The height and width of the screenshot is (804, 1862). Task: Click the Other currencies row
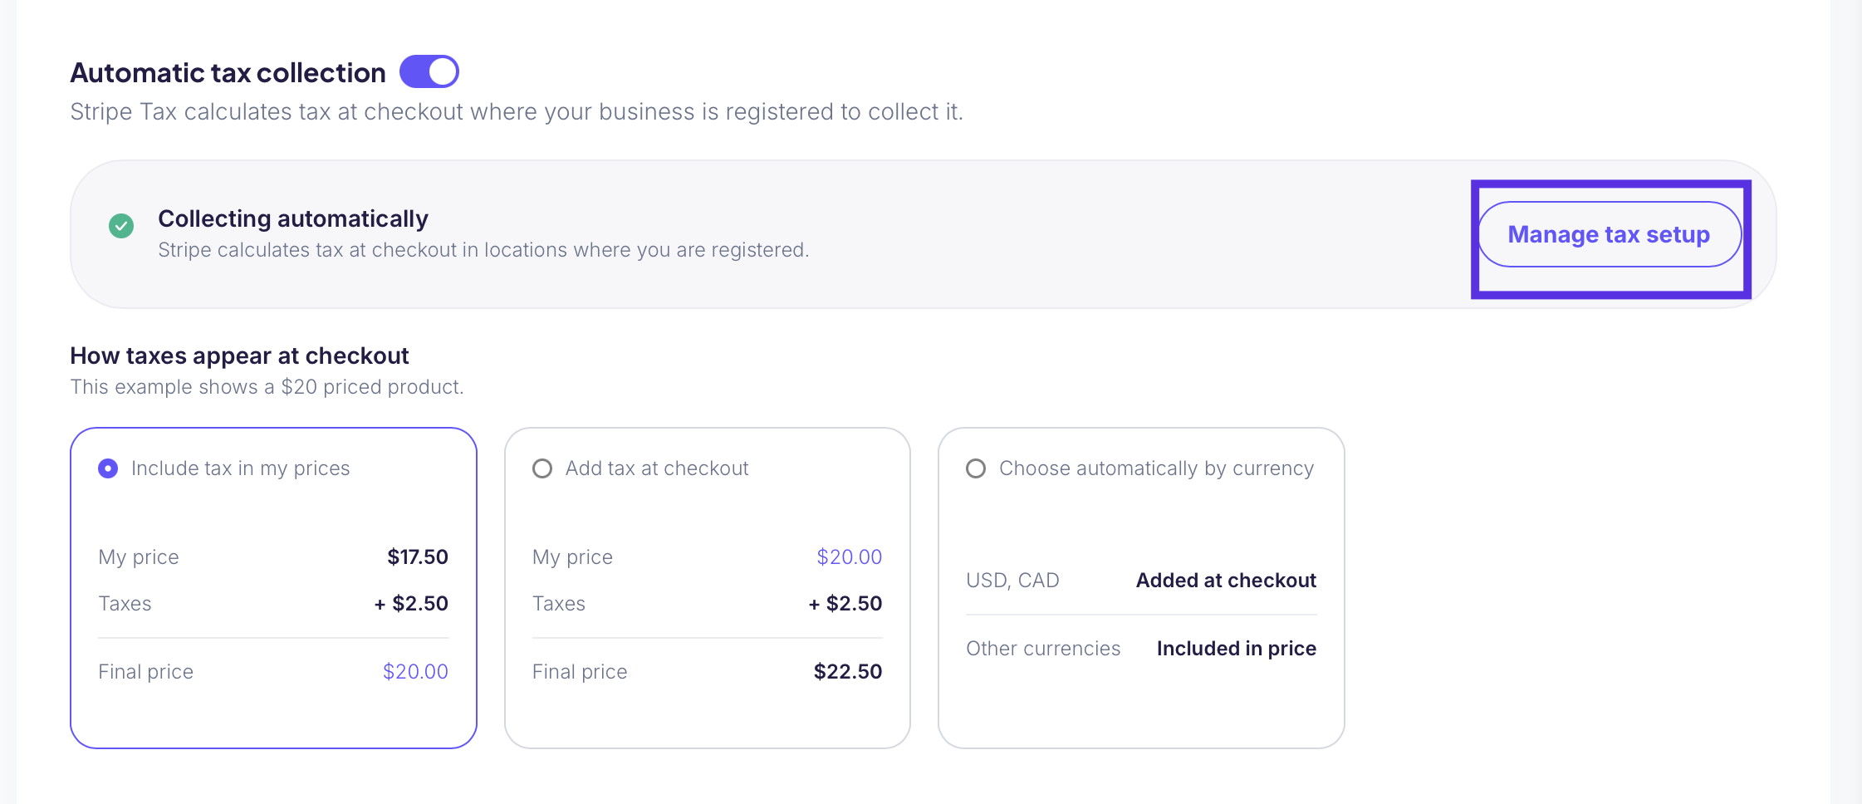tap(1141, 649)
